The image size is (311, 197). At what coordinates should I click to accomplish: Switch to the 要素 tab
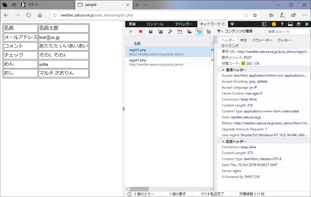pyautogui.click(x=132, y=24)
